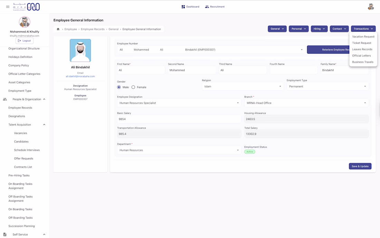Open the Employment Type dropdown

pos(327,86)
